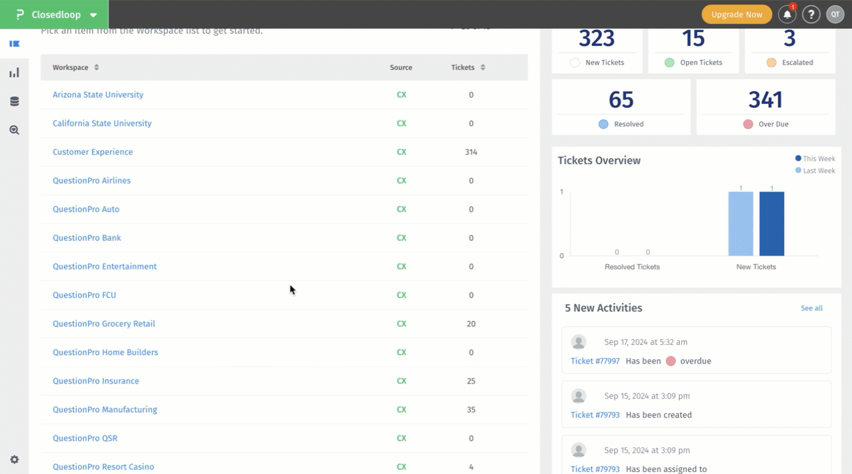852x474 pixels.
Task: Open the settings gear icon in sidebar
Action: pos(14,459)
